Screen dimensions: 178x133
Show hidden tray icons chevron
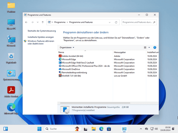(x=141, y=129)
